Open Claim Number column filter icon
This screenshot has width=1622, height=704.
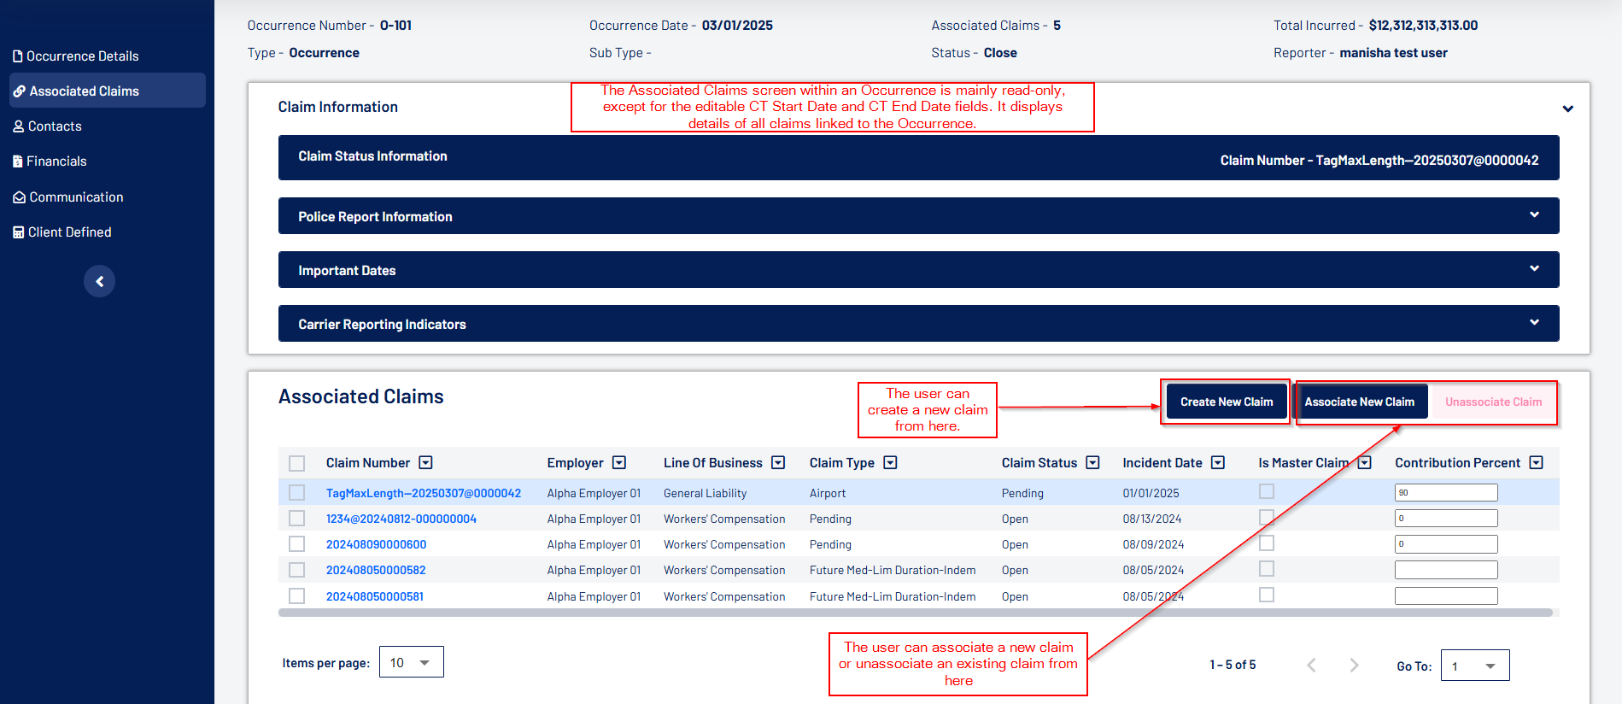point(425,462)
